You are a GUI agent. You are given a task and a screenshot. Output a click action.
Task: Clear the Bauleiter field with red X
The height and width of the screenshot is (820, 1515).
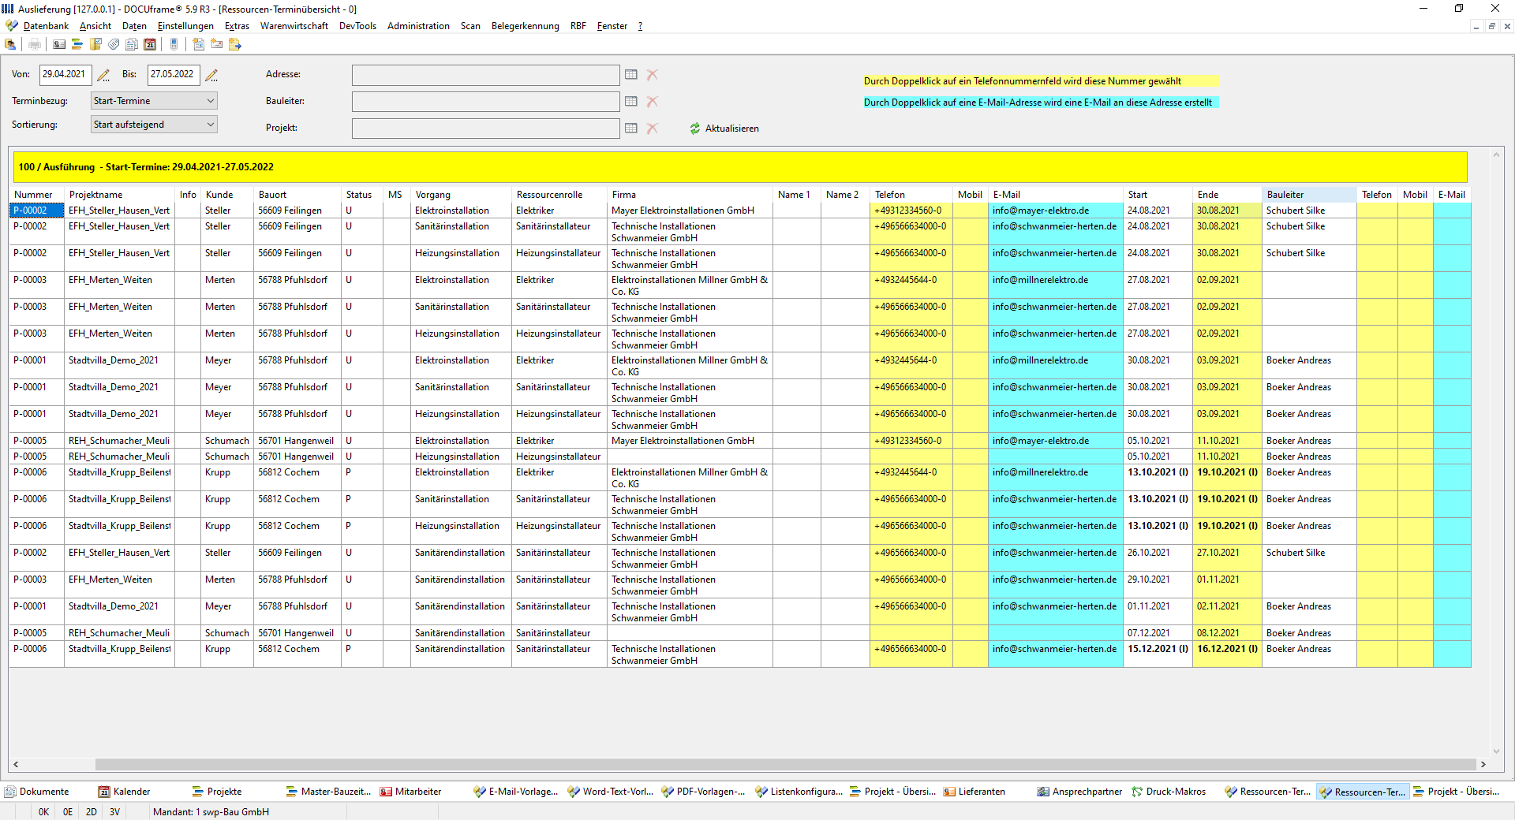[x=653, y=102]
